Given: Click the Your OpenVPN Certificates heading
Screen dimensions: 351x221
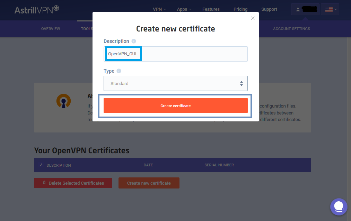Looking at the screenshot, I should [82, 150].
